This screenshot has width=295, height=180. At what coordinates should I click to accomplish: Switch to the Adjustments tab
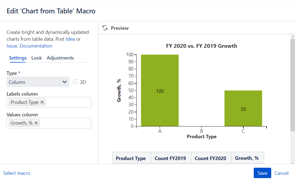point(60,58)
